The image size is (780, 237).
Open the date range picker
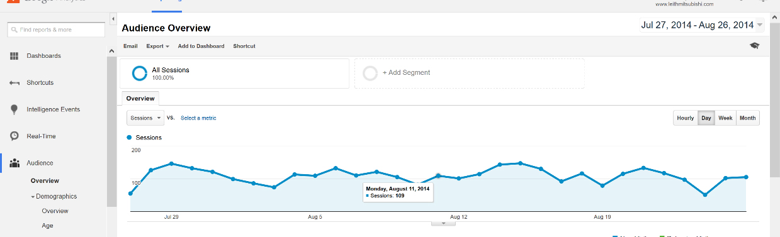point(702,25)
